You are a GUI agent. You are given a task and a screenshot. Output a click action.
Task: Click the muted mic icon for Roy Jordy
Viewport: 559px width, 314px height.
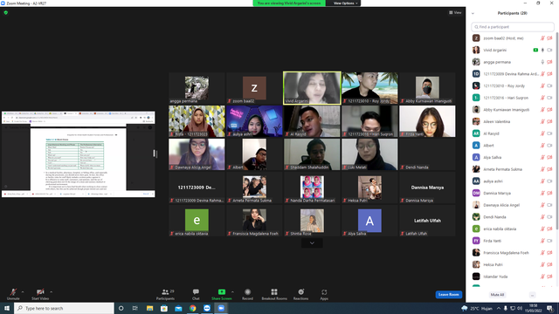pos(542,85)
